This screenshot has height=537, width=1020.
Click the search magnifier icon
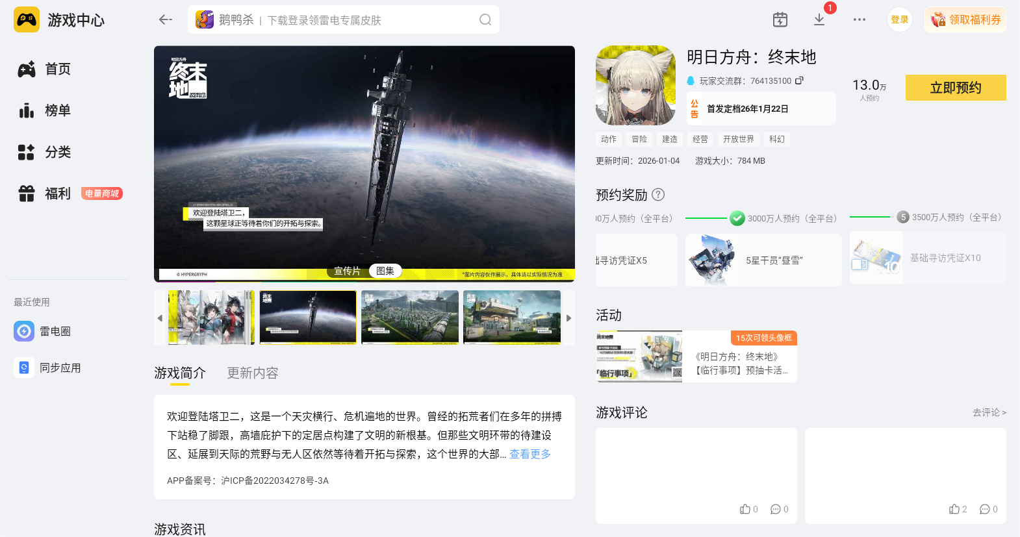coord(485,19)
